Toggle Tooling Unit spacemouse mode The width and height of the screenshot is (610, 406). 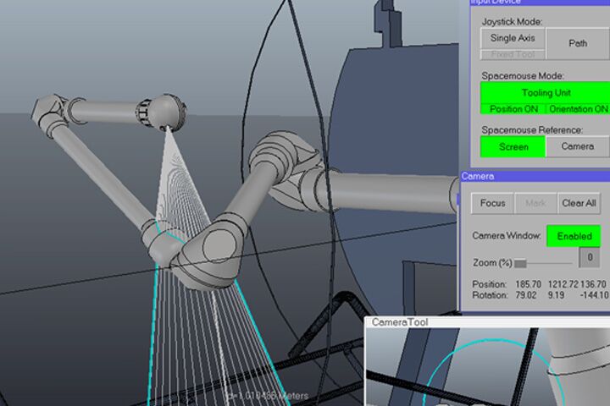pyautogui.click(x=545, y=92)
